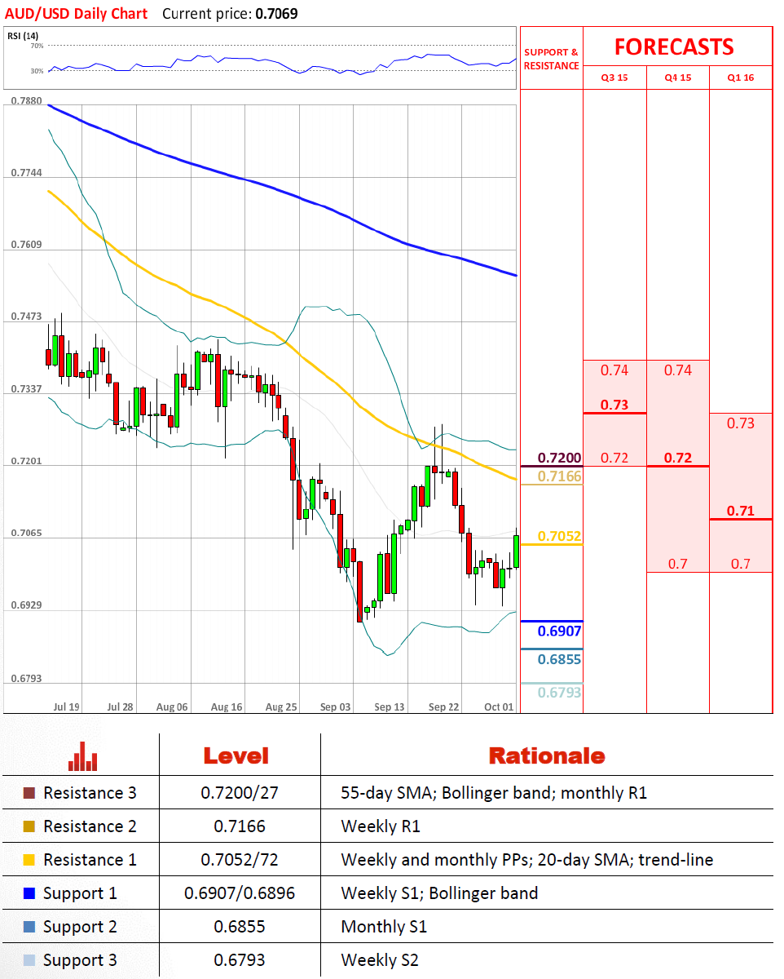784x979 pixels.
Task: Click 0.73 value in Q1 16 column
Action: [741, 423]
